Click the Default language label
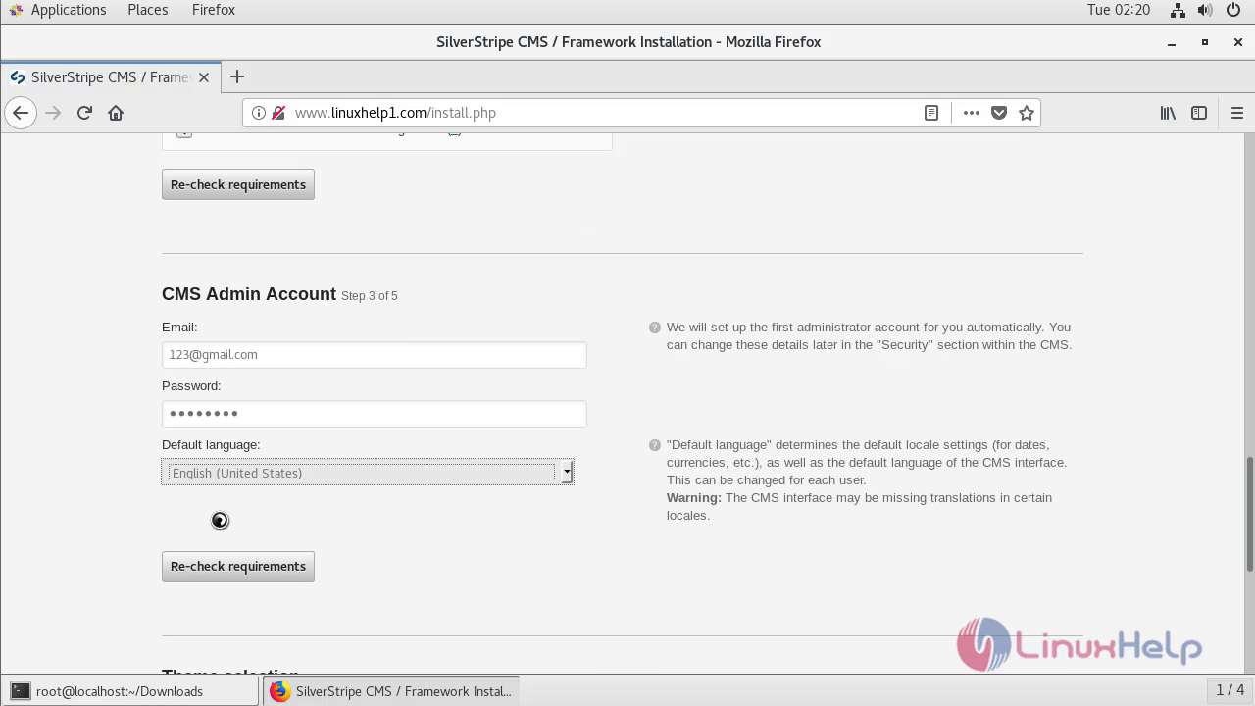This screenshot has width=1255, height=706. [x=211, y=445]
